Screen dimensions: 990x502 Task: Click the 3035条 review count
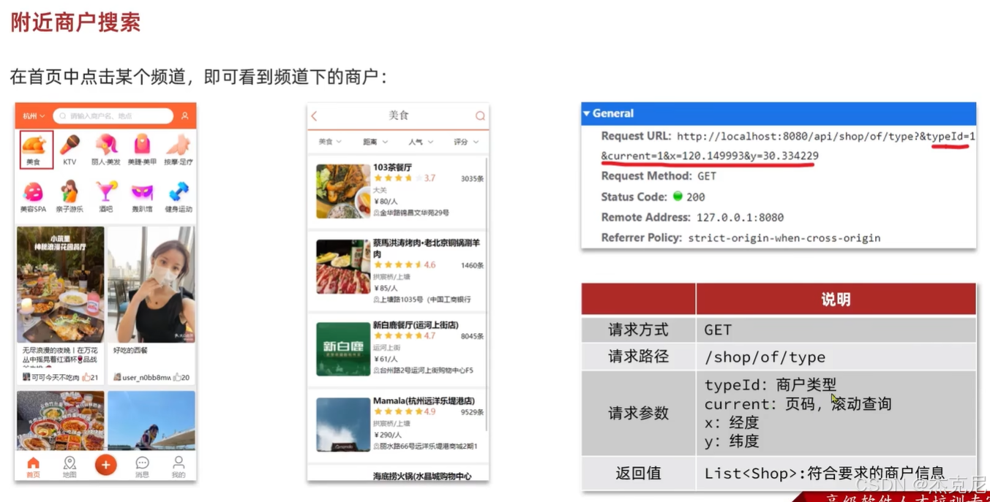click(472, 178)
